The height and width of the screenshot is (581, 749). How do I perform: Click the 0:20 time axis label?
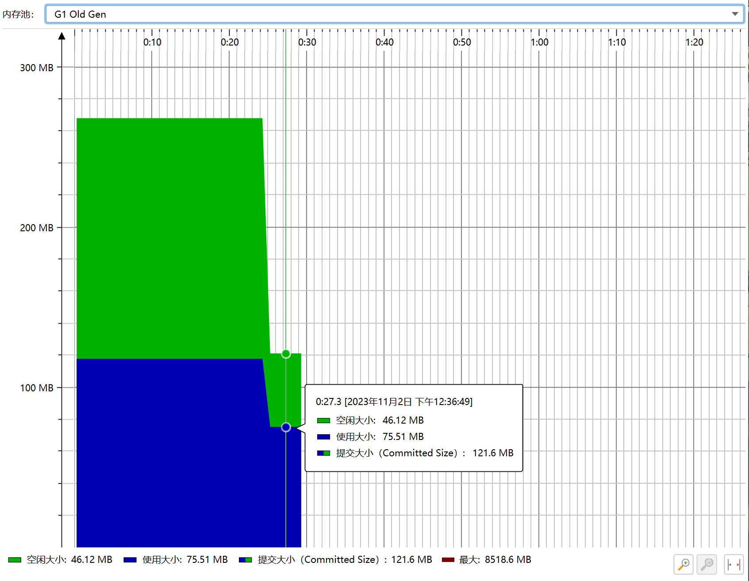[x=230, y=42]
